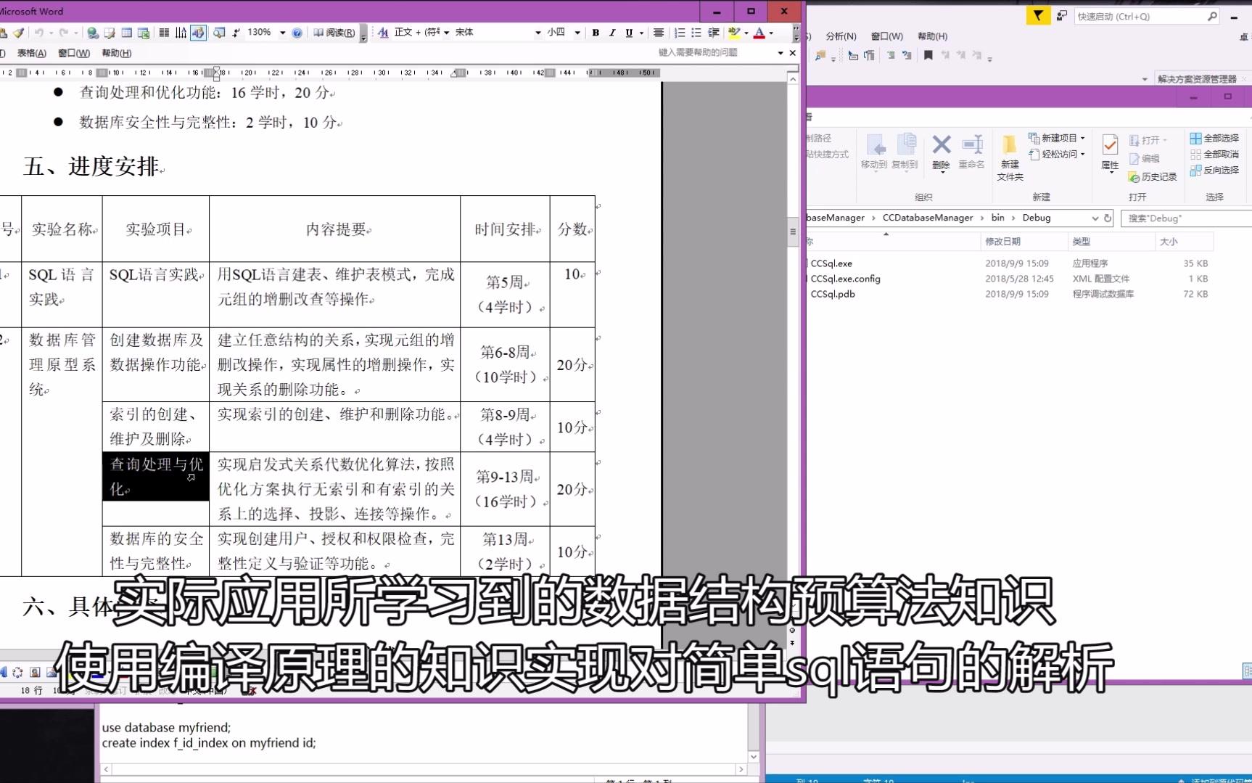This screenshot has height=783, width=1252.
Task: Select the CCSql.exe.config file row
Action: point(1008,279)
